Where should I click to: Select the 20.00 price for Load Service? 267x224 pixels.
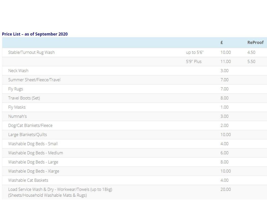226,189
